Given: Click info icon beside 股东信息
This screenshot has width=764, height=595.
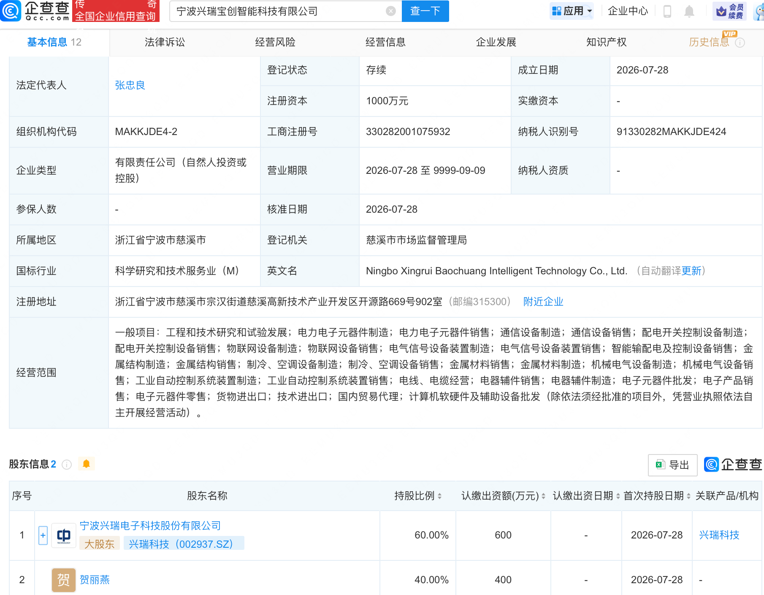Looking at the screenshot, I should click(x=67, y=465).
